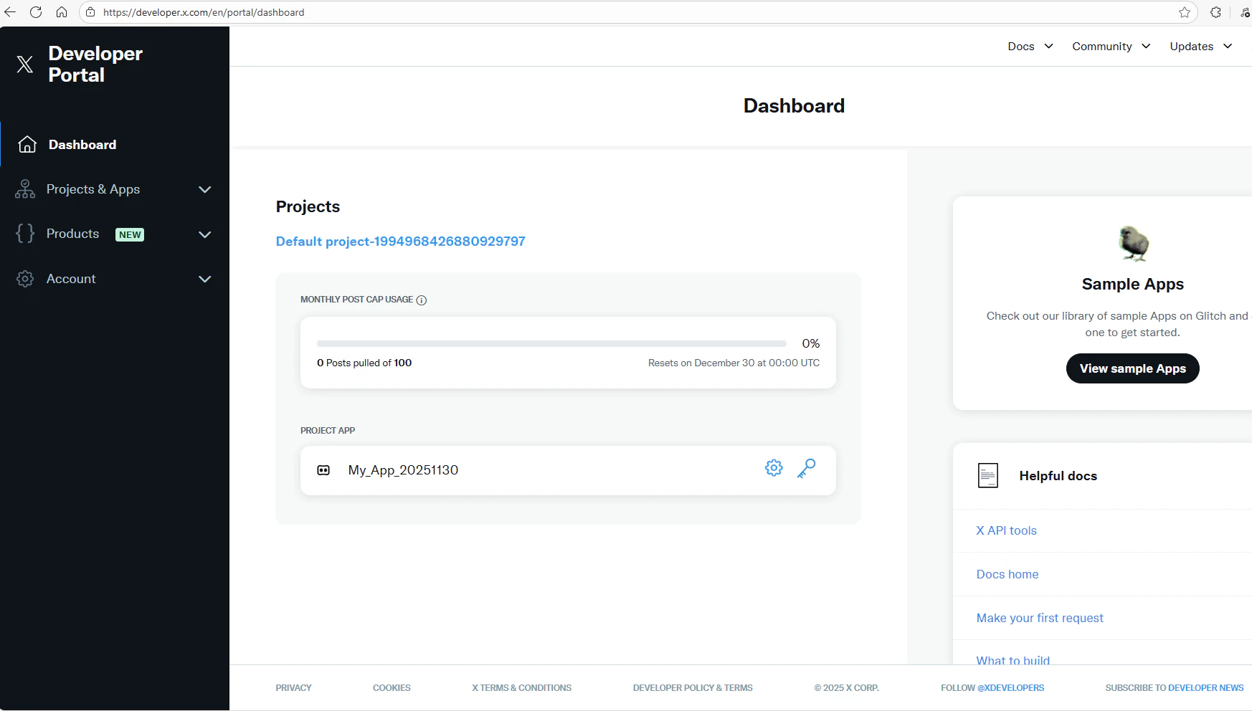Screen dimensions: 1252x711
Task: Click the Sample Apps heading
Action: (x=1133, y=284)
